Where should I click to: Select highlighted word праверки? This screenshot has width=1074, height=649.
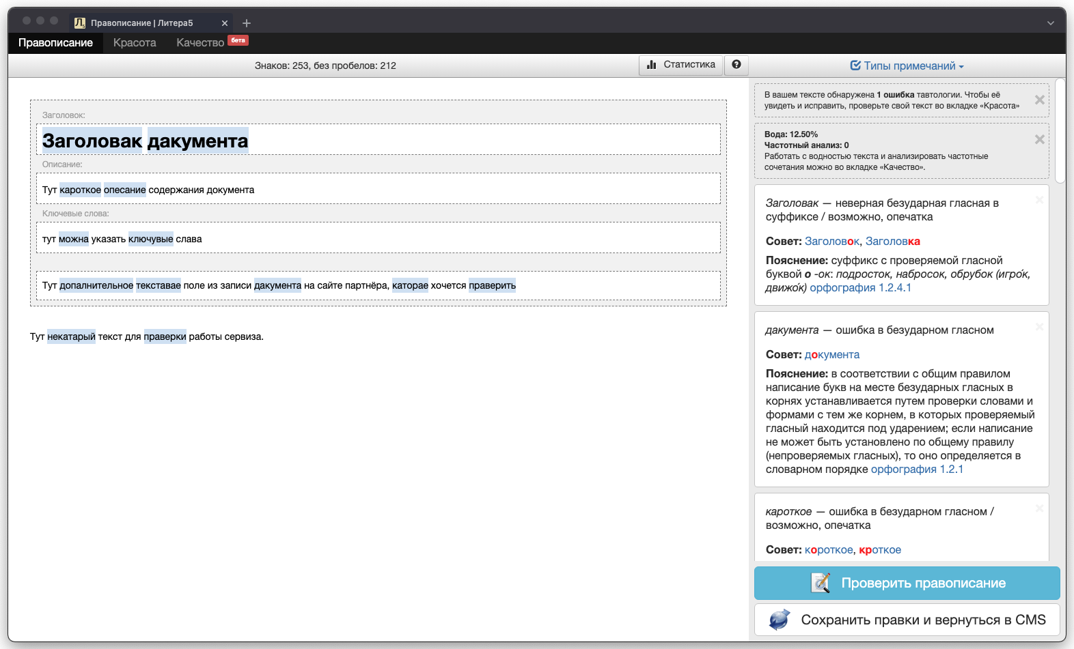pyautogui.click(x=165, y=336)
